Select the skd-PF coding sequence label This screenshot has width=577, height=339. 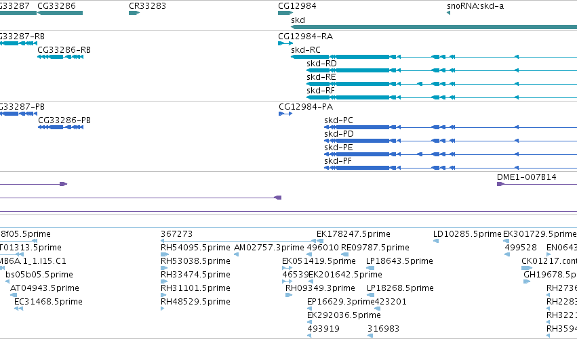click(338, 161)
